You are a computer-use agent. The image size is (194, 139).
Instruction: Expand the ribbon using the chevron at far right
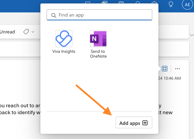(x=192, y=35)
